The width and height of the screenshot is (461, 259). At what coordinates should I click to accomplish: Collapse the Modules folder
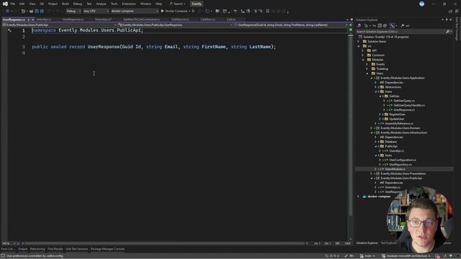(363, 60)
